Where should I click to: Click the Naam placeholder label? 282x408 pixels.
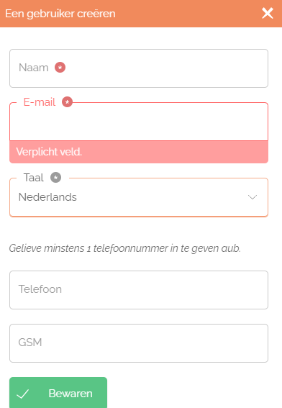coord(34,68)
